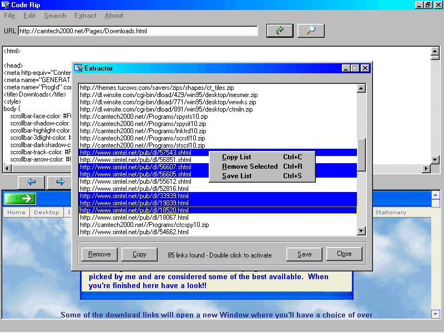Click the links list scrollbar thumb
Screen dimensions: 444x333
(x=361, y=155)
